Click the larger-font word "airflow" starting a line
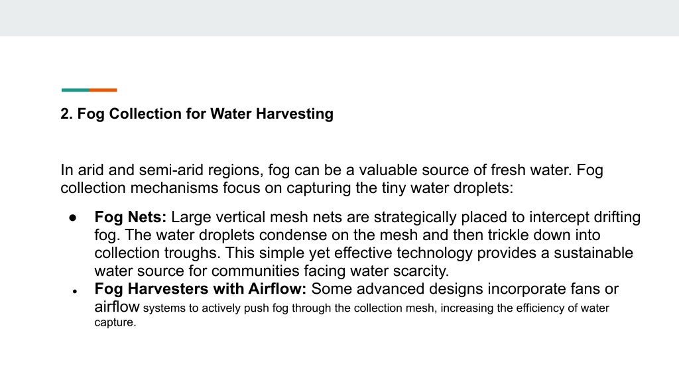 (x=117, y=306)
